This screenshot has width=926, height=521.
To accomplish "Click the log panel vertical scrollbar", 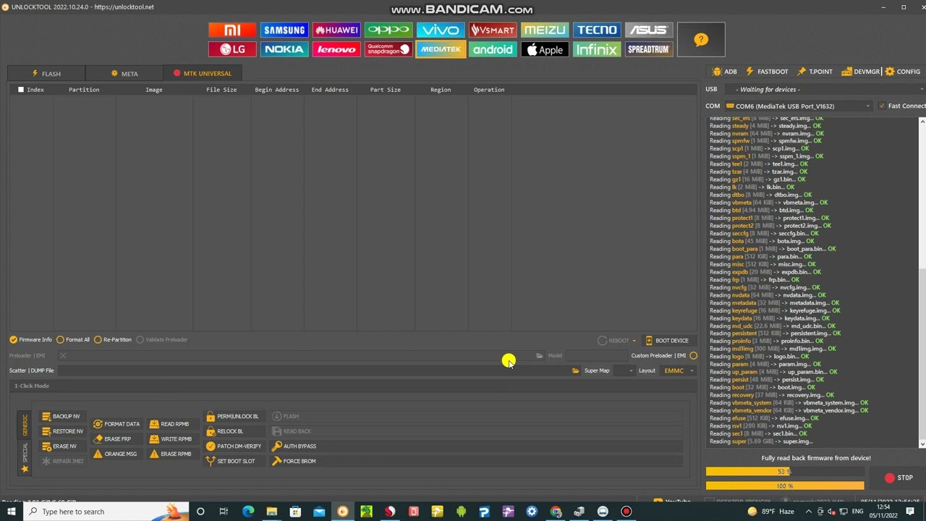I will pos(922,282).
